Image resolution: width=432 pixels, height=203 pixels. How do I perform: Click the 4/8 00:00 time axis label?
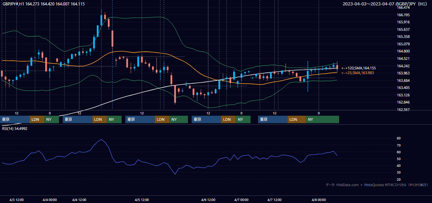coord(318,200)
